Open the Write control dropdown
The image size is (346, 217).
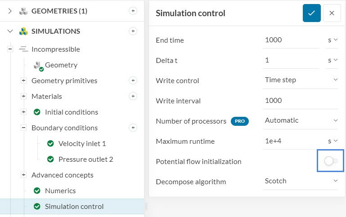(300, 80)
